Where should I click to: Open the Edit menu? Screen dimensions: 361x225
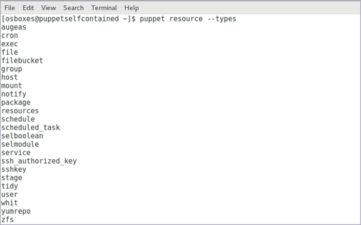[x=28, y=8]
